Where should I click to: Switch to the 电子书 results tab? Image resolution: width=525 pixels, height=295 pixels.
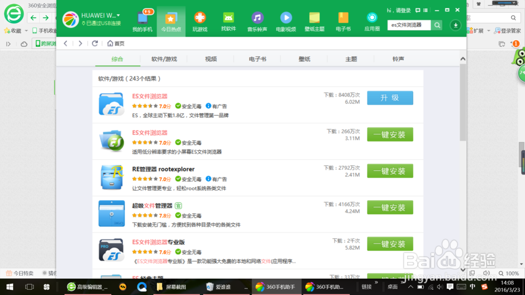click(257, 59)
